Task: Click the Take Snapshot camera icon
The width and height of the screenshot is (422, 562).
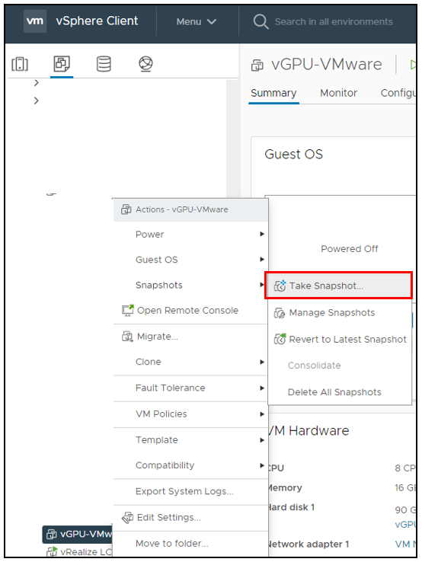Action: point(280,286)
